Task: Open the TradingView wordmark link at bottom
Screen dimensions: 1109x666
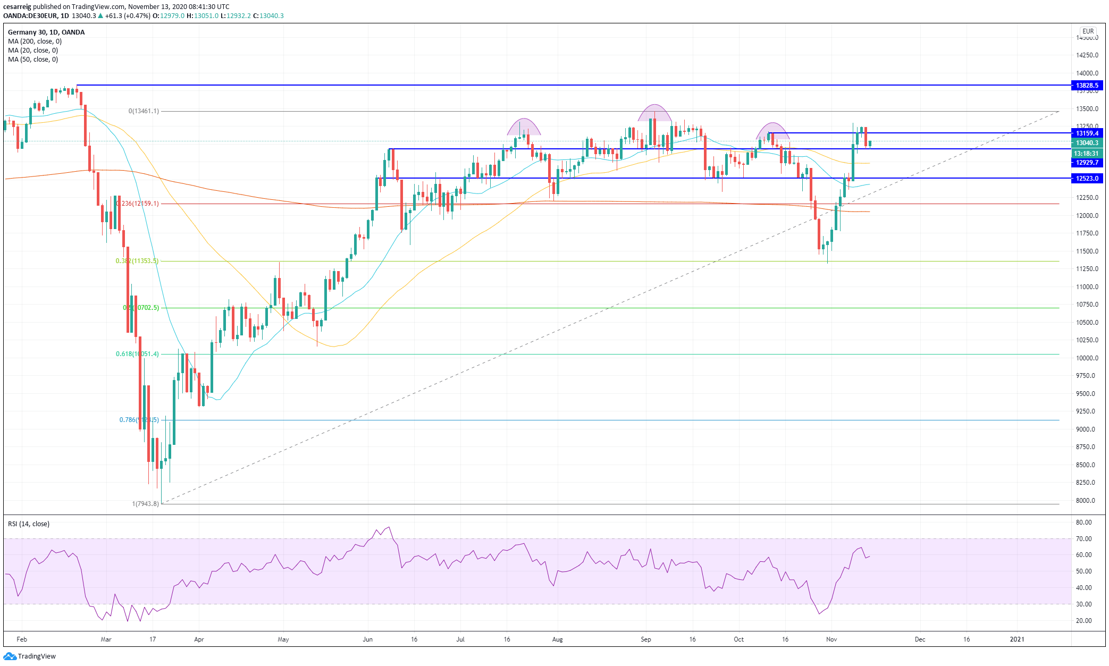Action: click(x=37, y=656)
